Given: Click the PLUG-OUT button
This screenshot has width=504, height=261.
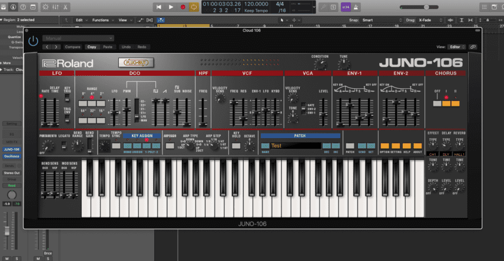Looking at the screenshot, I should (x=136, y=62).
